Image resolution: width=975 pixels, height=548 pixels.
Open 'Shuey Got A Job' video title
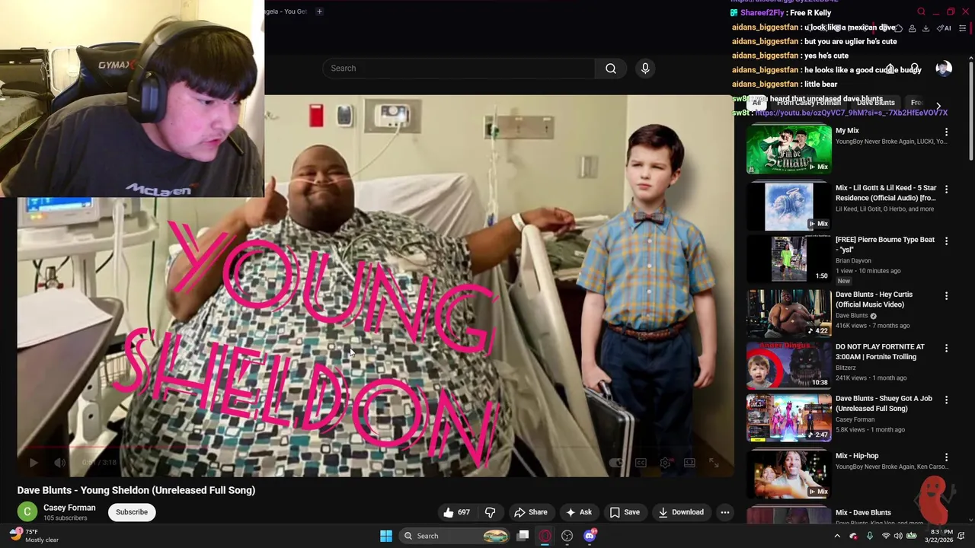884,403
